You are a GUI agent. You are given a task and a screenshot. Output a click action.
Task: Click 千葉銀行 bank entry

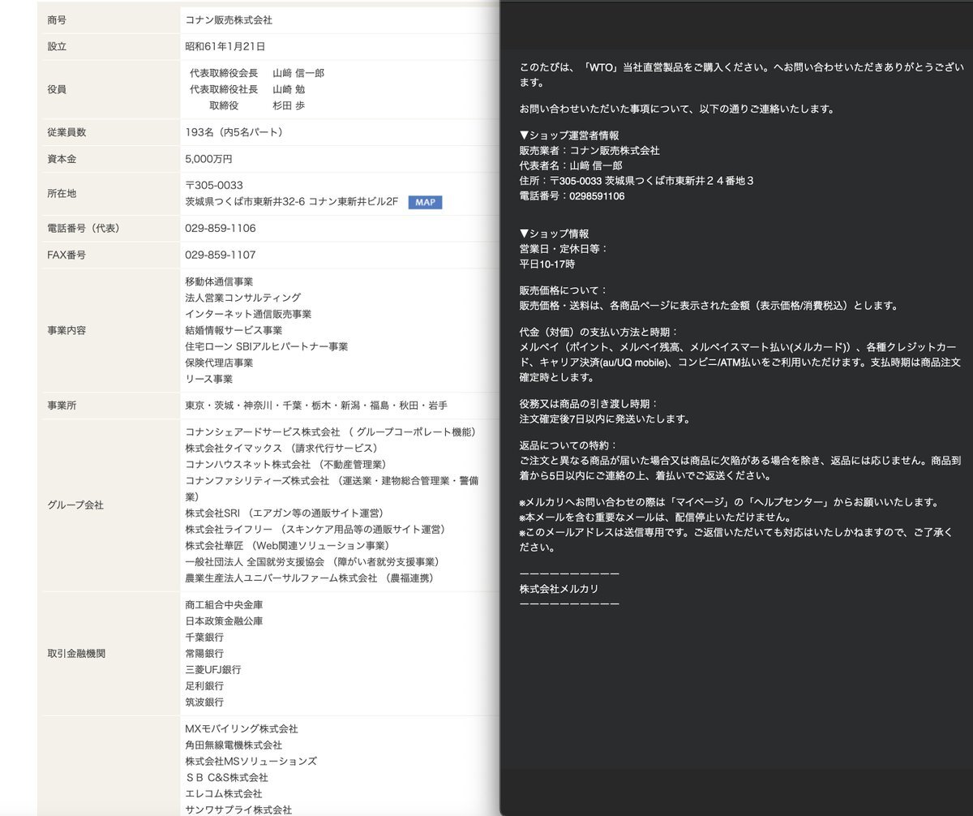[204, 638]
